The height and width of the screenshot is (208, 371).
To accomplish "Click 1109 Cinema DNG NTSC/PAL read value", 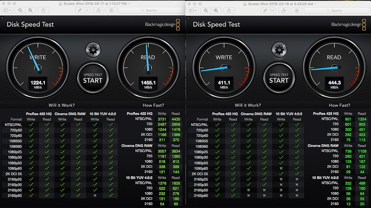I will coord(362,151).
